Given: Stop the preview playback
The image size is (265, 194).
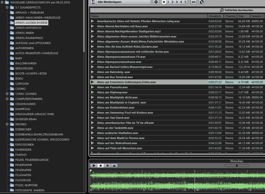Looking at the screenshot, I should click(x=100, y=166).
